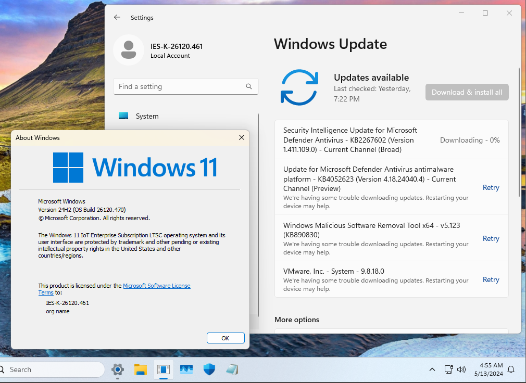Click the search magnifier in Find a setting

click(248, 86)
